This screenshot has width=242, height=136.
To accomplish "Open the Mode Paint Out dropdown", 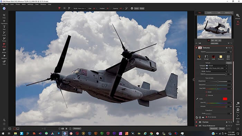I will [80, 9].
